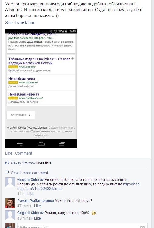Click the Comment link under the photo
The image size is (154, 228).
click(x=23, y=153)
